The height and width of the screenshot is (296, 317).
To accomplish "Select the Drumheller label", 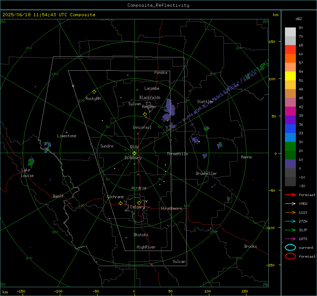I will [x=206, y=174].
